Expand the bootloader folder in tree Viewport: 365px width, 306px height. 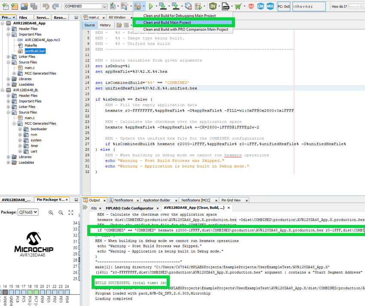tap(20, 129)
